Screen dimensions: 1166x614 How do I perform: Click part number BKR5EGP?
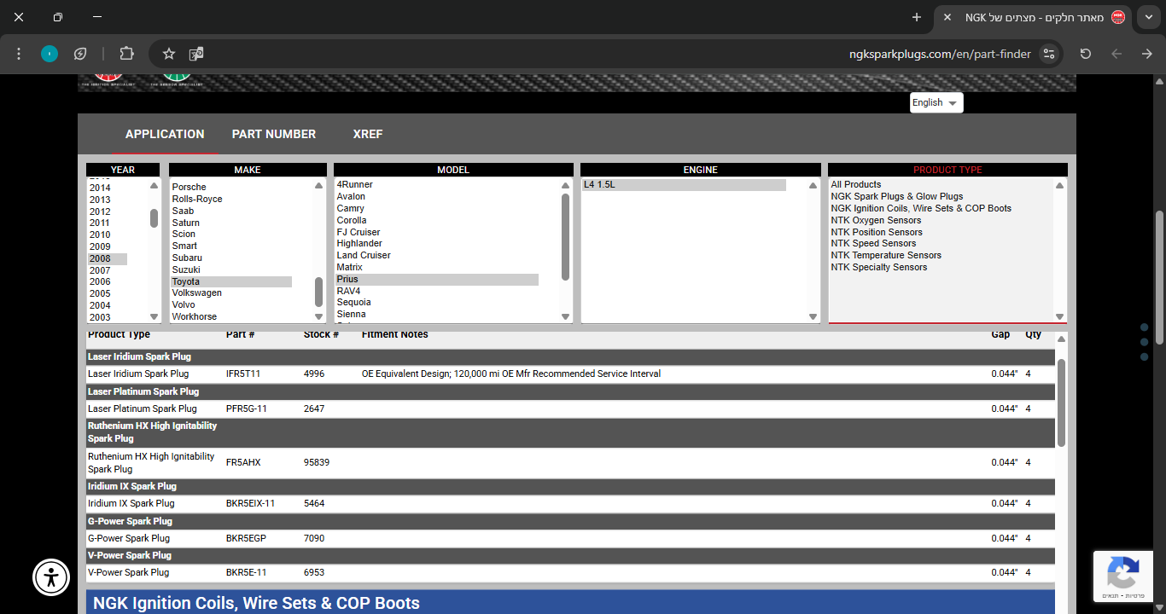point(246,538)
